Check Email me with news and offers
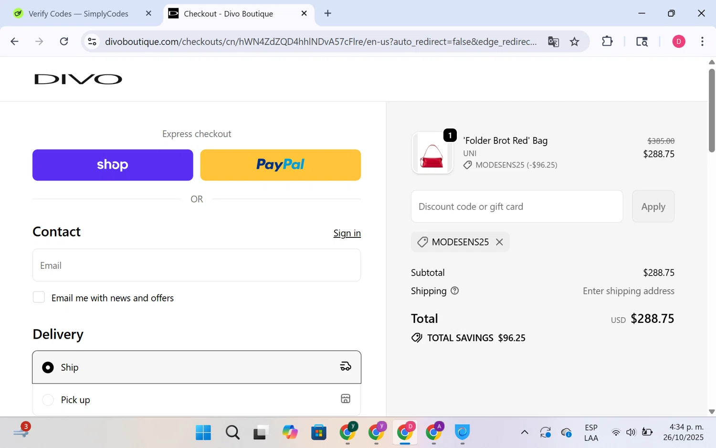Screen dimensions: 716x448 point(39,297)
